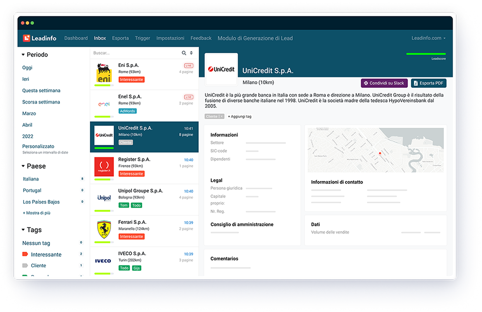Click the Gijs tag on IVECO
The height and width of the screenshot is (312, 482).
click(136, 268)
